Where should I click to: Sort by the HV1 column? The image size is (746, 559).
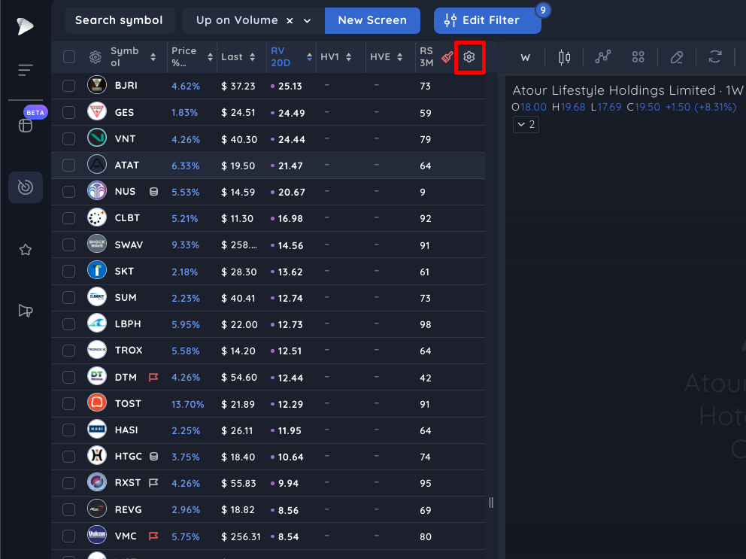[x=349, y=57]
